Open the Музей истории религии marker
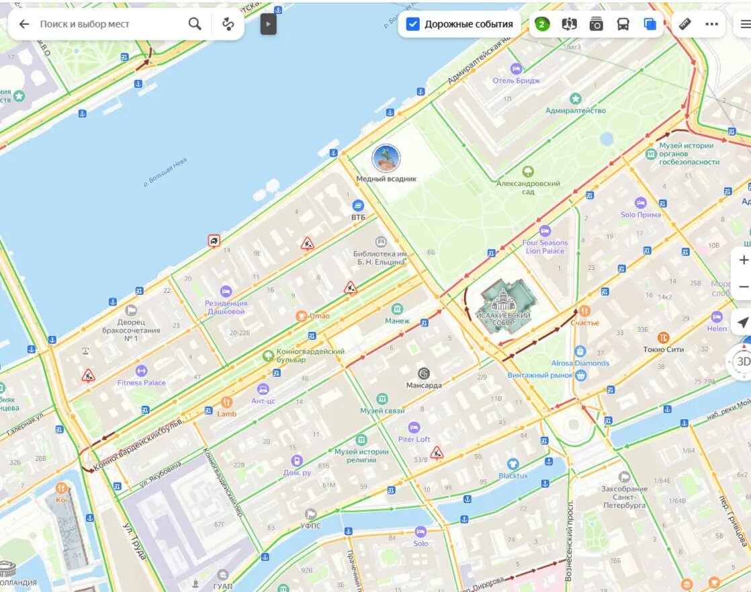751x592 pixels. point(361,439)
